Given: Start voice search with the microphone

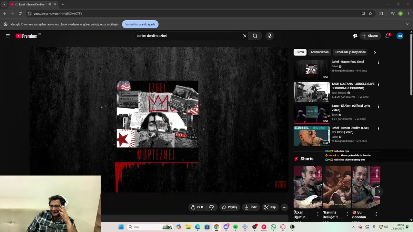Looking at the screenshot, I should pos(270,36).
